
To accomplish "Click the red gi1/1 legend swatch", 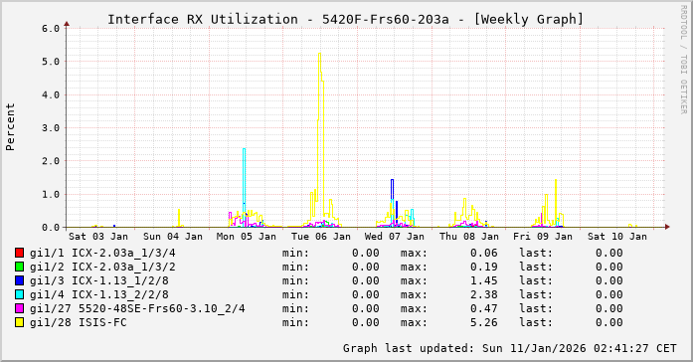I will pyautogui.click(x=19, y=253).
